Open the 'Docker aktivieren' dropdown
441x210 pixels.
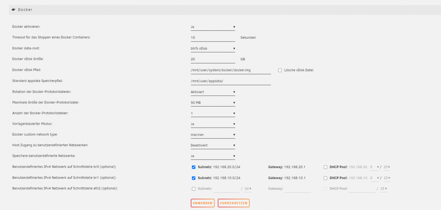213,27
